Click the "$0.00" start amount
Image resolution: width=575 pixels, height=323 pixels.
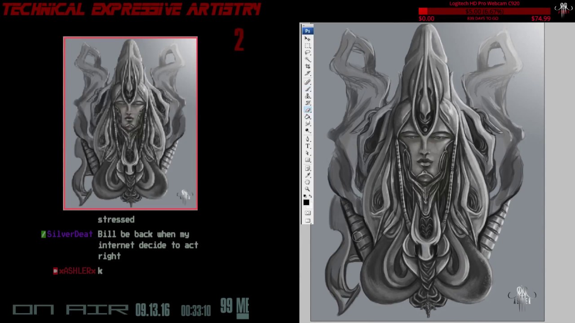click(426, 18)
